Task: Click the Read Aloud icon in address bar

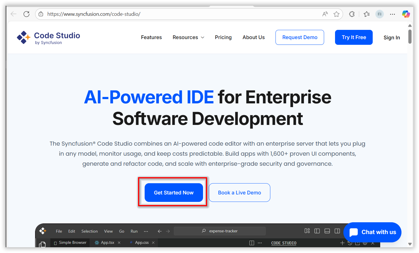Action: (x=325, y=14)
